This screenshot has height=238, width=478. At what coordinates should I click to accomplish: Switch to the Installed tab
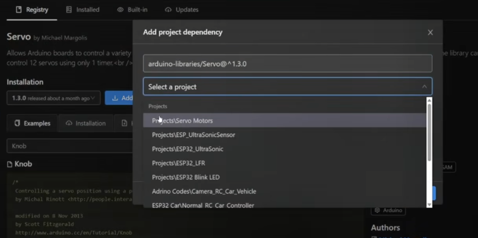click(83, 10)
